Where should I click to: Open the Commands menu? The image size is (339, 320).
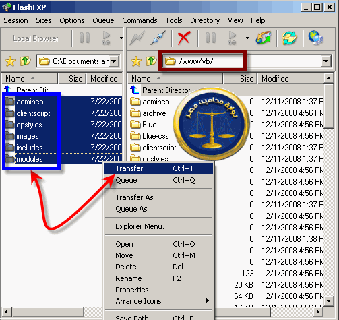point(140,20)
